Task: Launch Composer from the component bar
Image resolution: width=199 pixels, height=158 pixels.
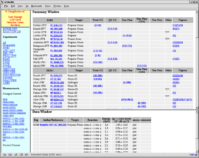Action: 16,154
